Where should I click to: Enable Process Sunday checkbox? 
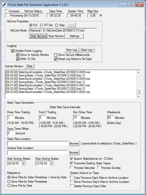(x=99, y=168)
